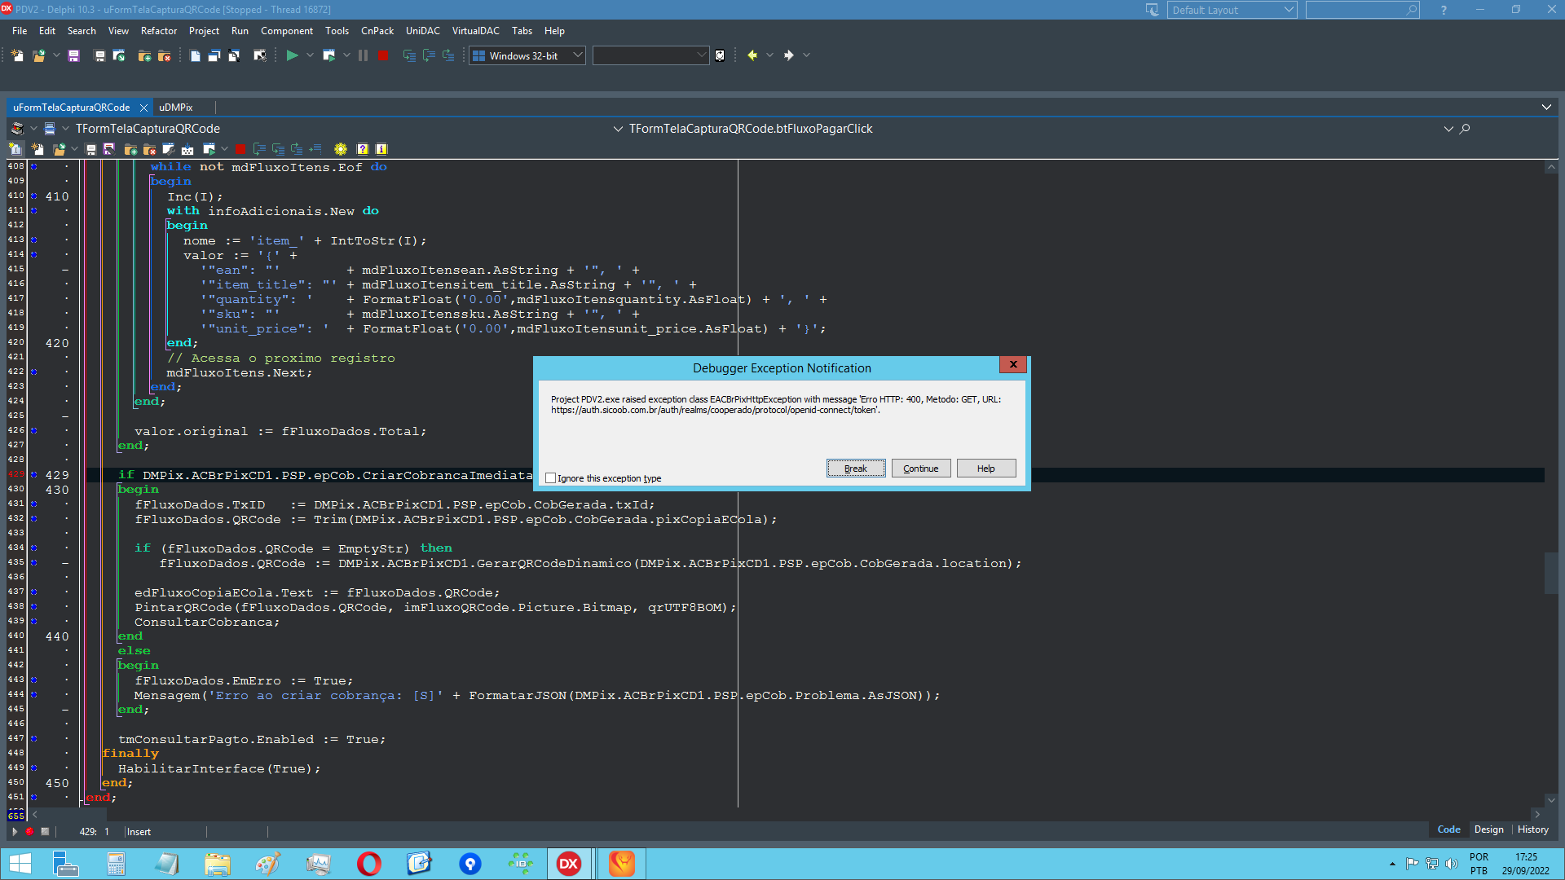This screenshot has height=880, width=1565.
Task: Click Remove file from project icon
Action: click(x=164, y=55)
